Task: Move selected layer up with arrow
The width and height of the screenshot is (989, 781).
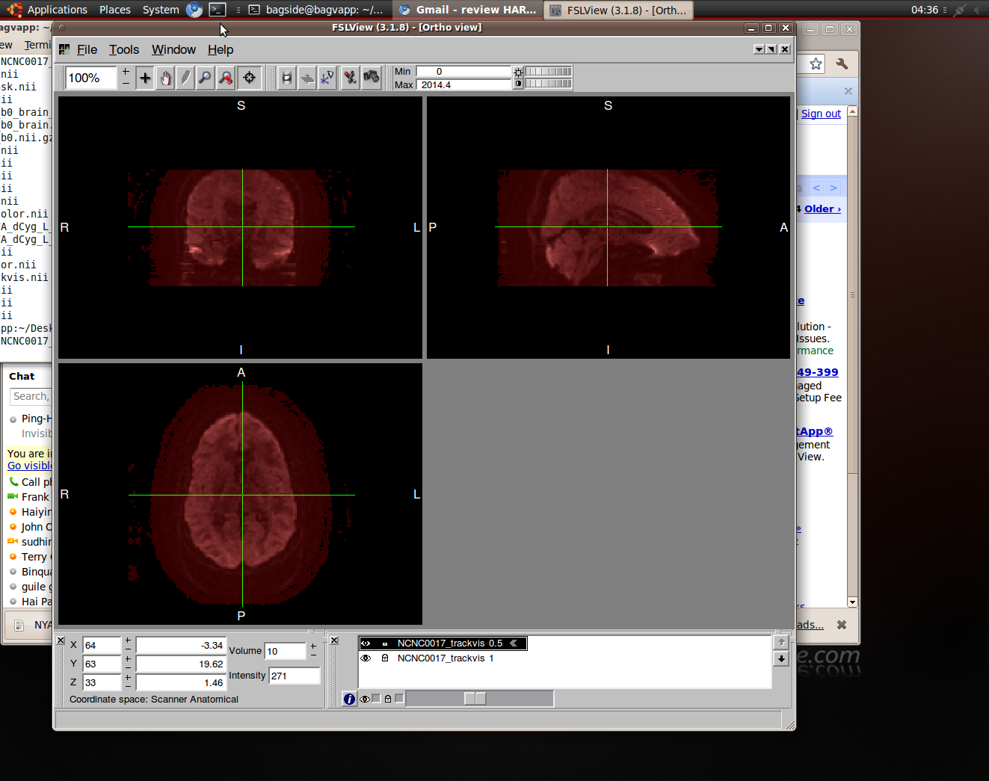Action: pyautogui.click(x=781, y=642)
